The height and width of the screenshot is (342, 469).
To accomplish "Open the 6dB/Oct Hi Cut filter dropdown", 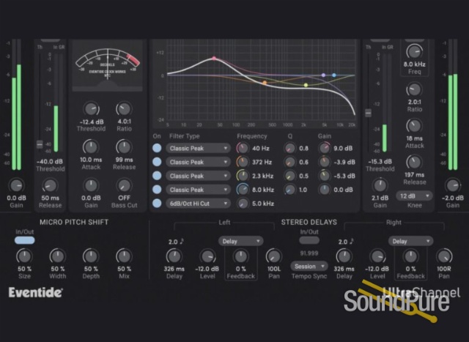I will (x=198, y=204).
